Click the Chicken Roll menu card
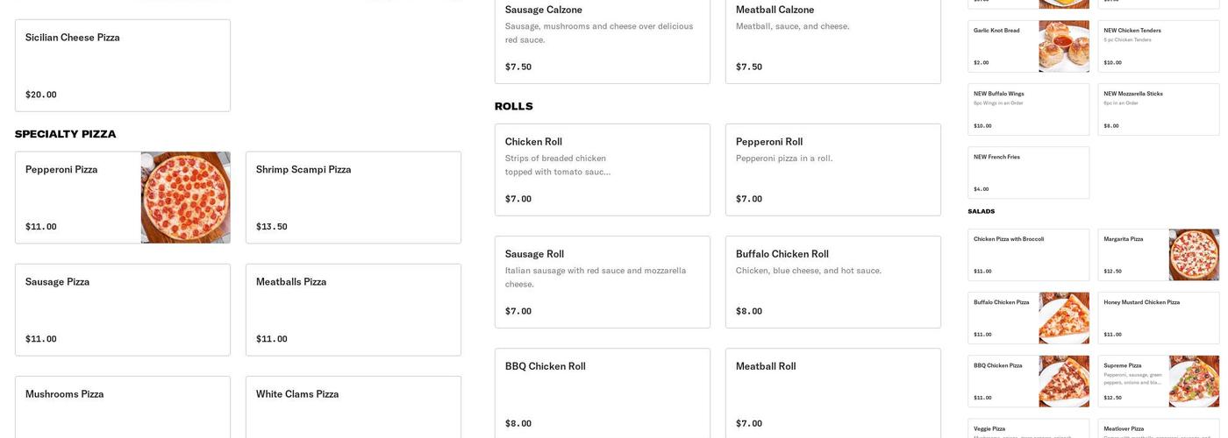The image size is (1228, 438). click(x=602, y=170)
